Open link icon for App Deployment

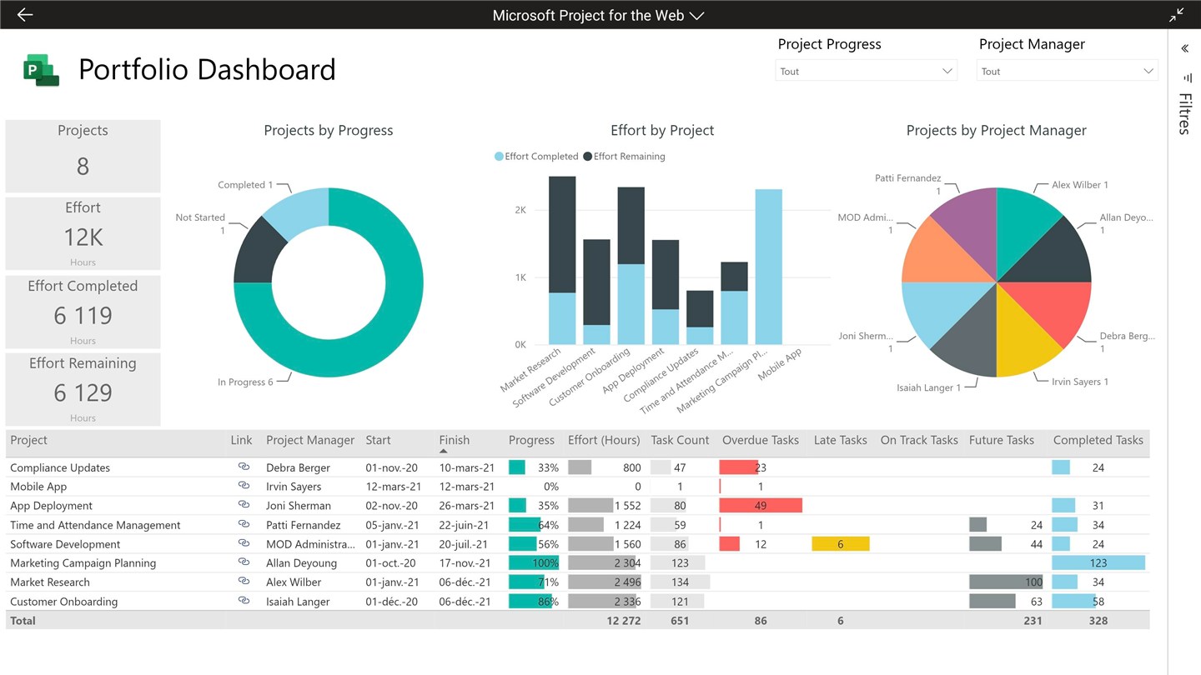coord(244,505)
